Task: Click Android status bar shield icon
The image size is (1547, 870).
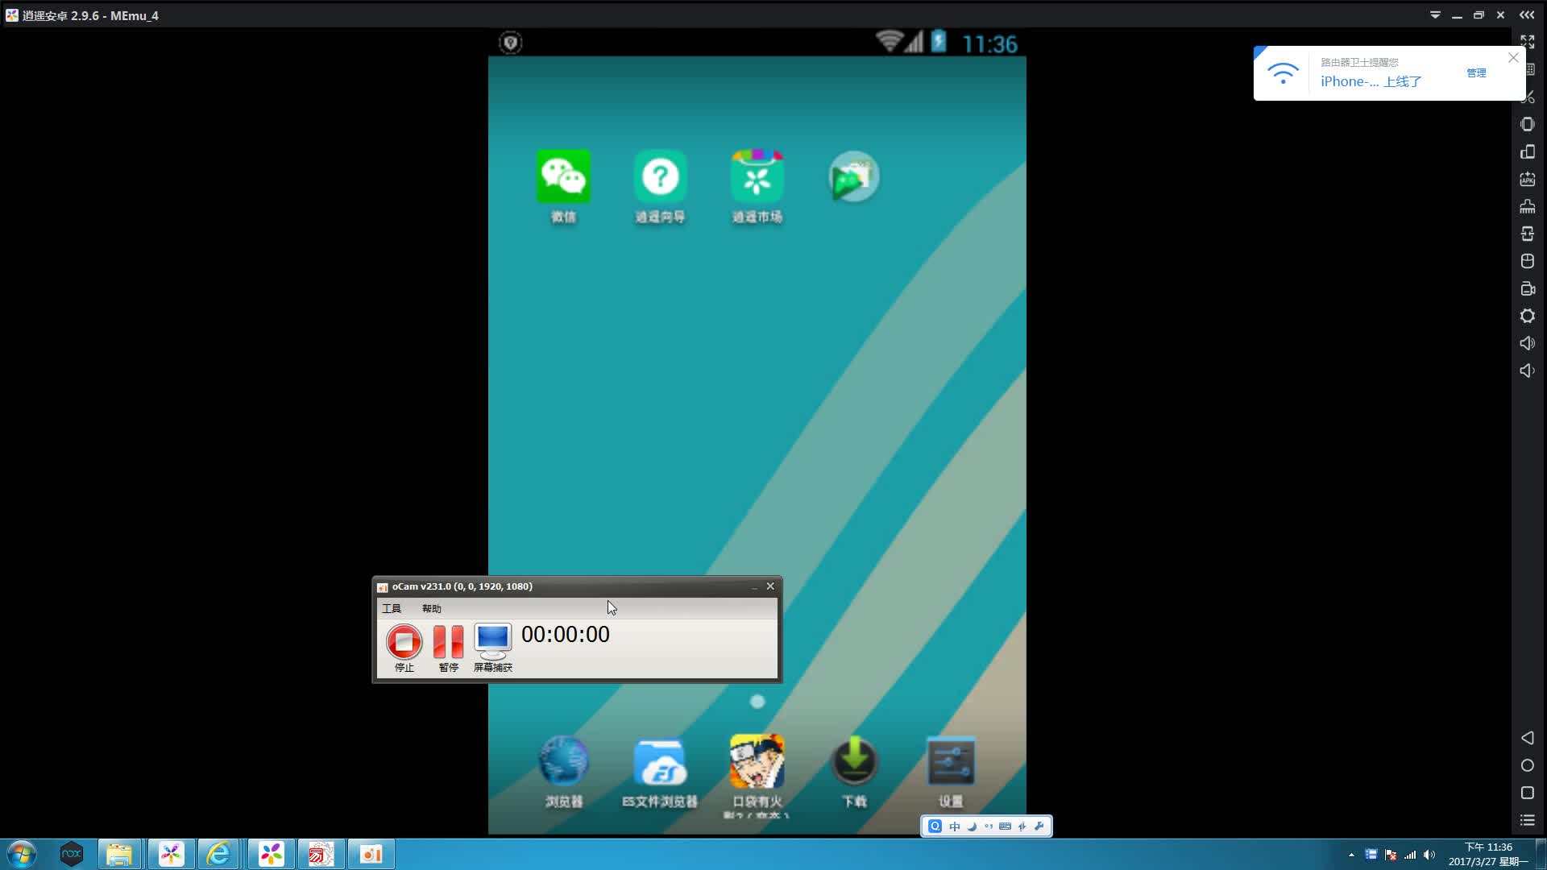Action: tap(510, 43)
